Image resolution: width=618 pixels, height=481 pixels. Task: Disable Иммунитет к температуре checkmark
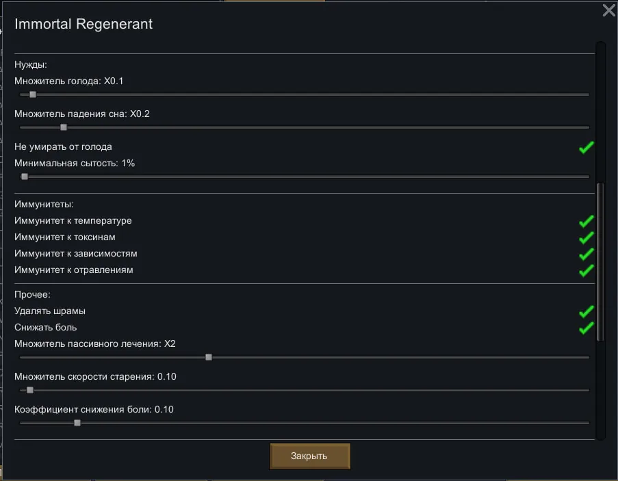(x=586, y=221)
